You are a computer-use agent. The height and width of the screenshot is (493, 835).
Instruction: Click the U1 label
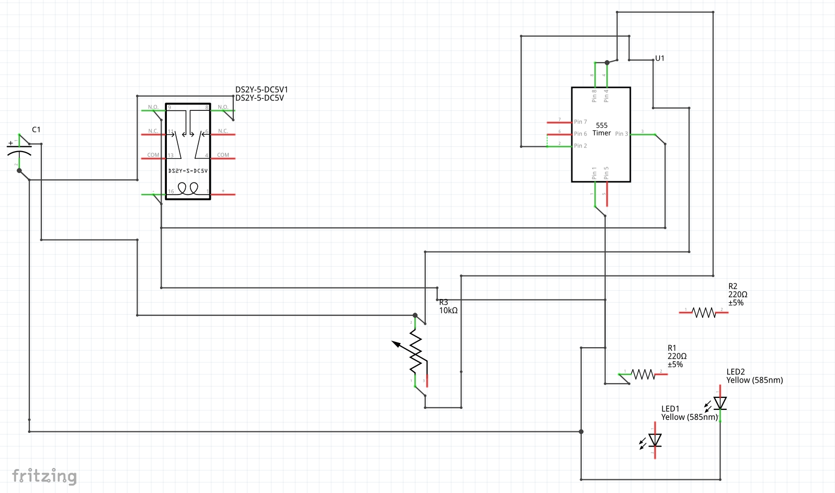coord(660,58)
